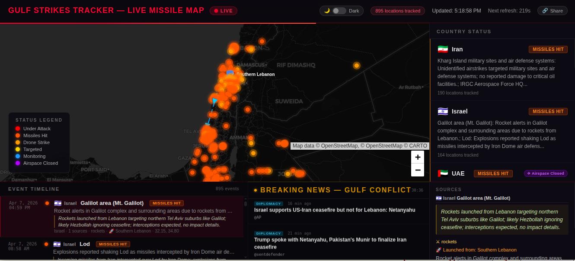Click the Targeted yellow legend swatch
This screenshot has width=575, height=261.
(18, 149)
